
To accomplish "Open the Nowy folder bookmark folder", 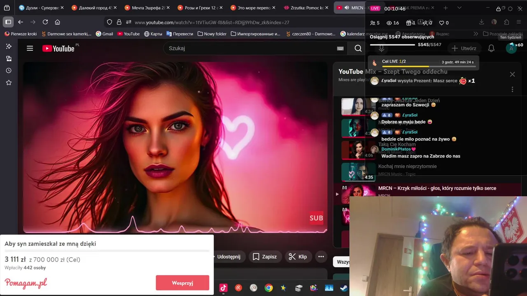I will pyautogui.click(x=212, y=34).
